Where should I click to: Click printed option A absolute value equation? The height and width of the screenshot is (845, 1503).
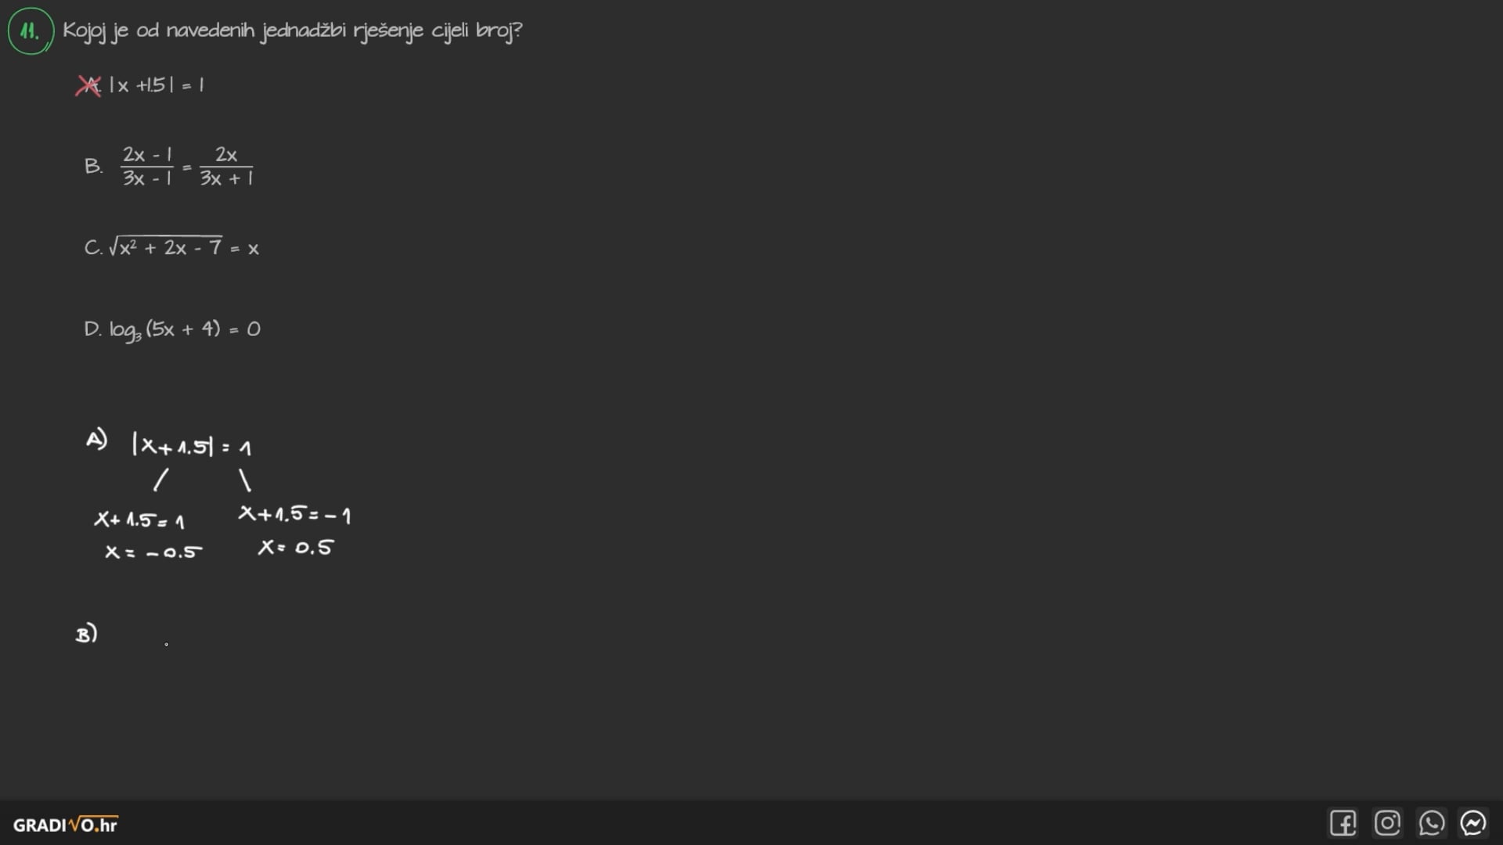157,85
